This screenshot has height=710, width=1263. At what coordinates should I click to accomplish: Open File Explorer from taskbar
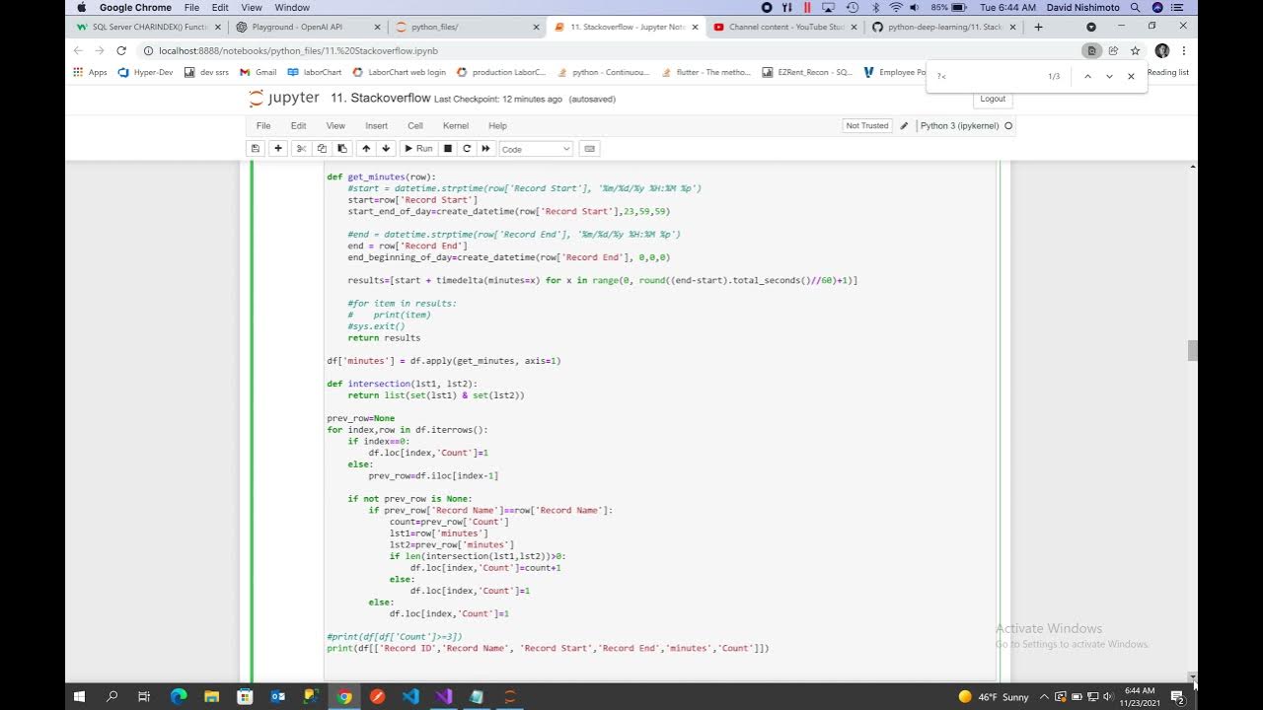pyautogui.click(x=211, y=696)
